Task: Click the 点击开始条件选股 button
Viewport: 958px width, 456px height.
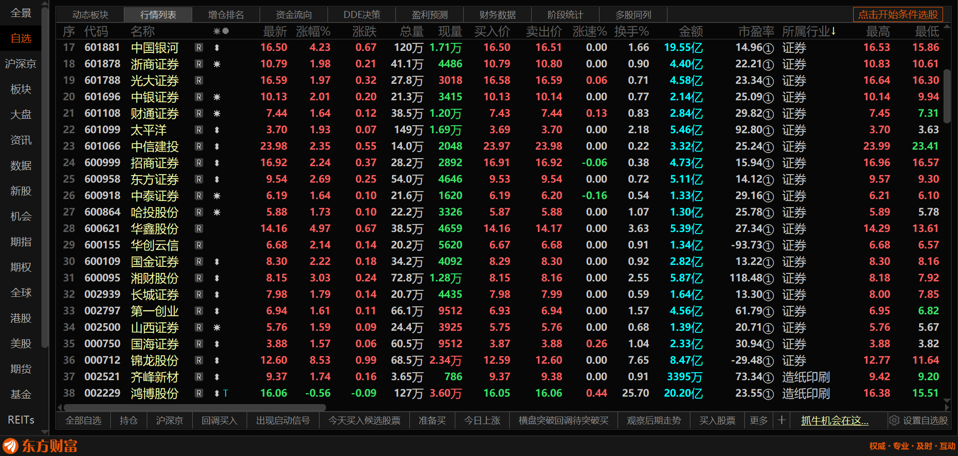Action: pos(898,14)
